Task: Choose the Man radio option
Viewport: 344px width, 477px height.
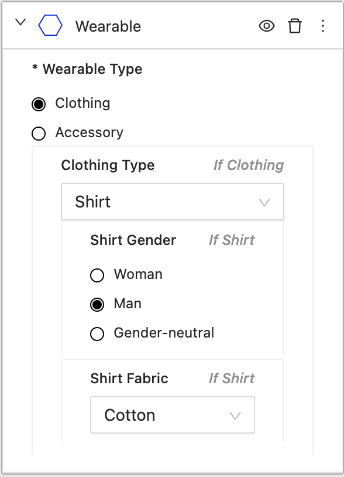Action: (97, 305)
